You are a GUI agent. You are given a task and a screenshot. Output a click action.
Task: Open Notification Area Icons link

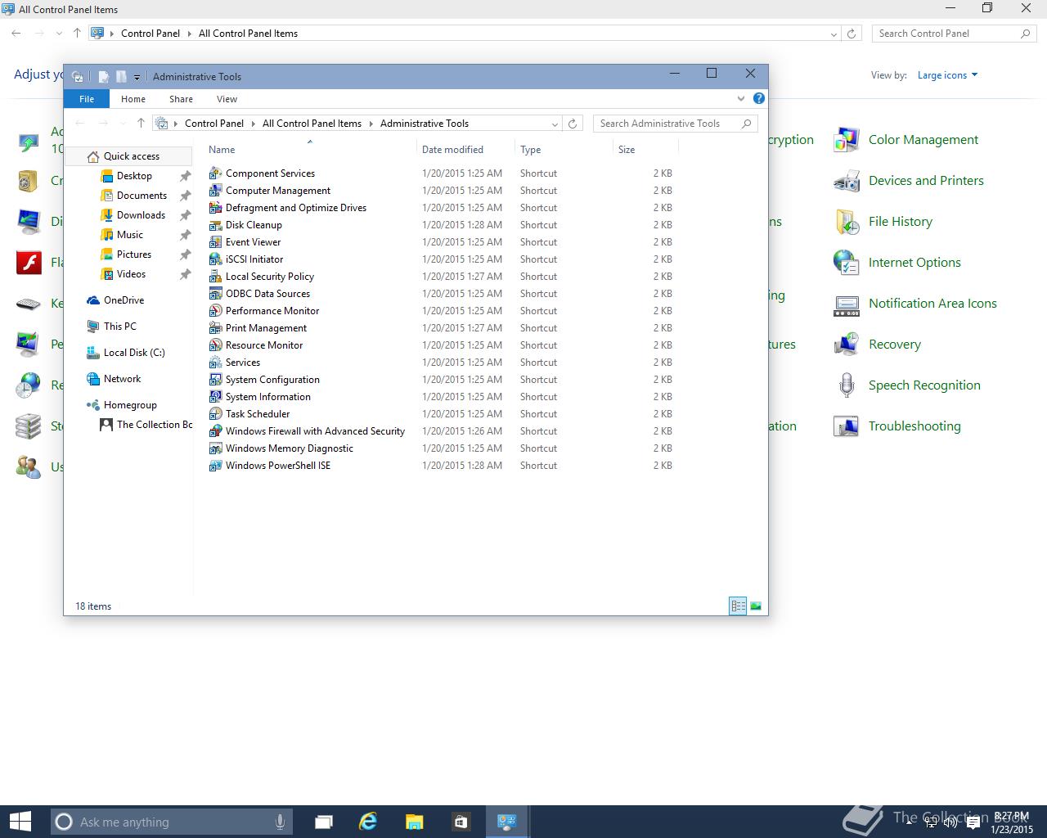932,304
